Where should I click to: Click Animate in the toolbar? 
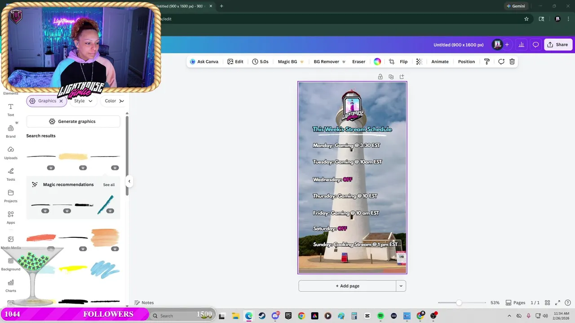point(440,61)
